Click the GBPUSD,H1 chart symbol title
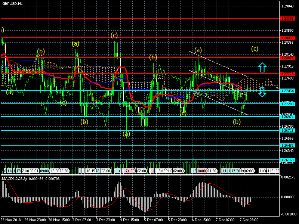 pos(12,3)
